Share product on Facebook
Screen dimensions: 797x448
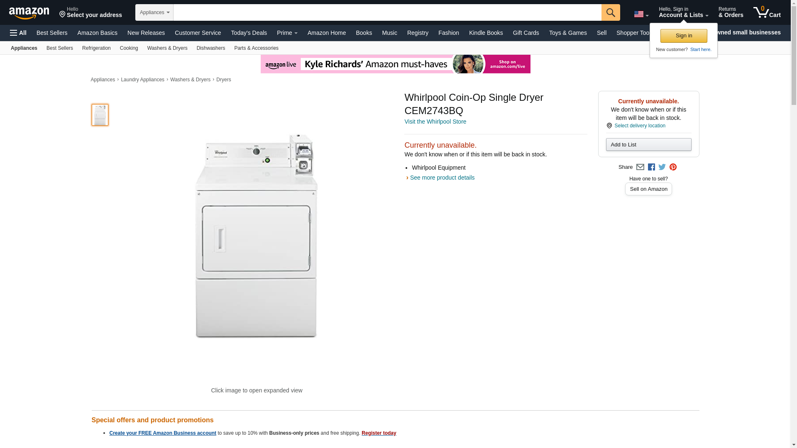click(651, 167)
